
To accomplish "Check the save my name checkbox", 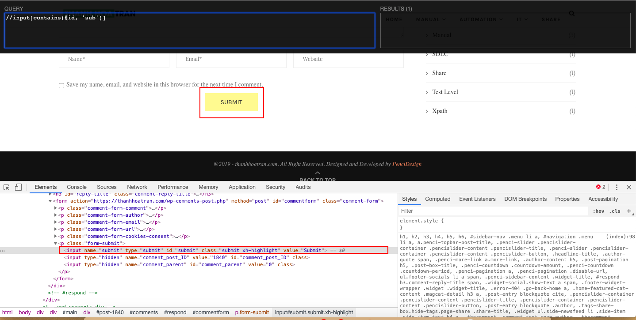I will click(x=61, y=86).
